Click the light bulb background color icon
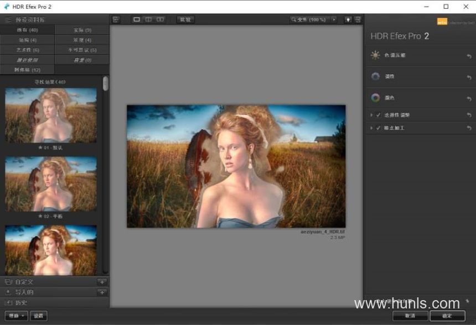This screenshot has height=325, width=476. coord(348,20)
